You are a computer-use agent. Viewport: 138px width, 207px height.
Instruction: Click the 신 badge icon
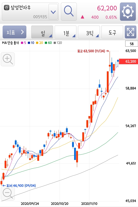(x=7, y=7)
